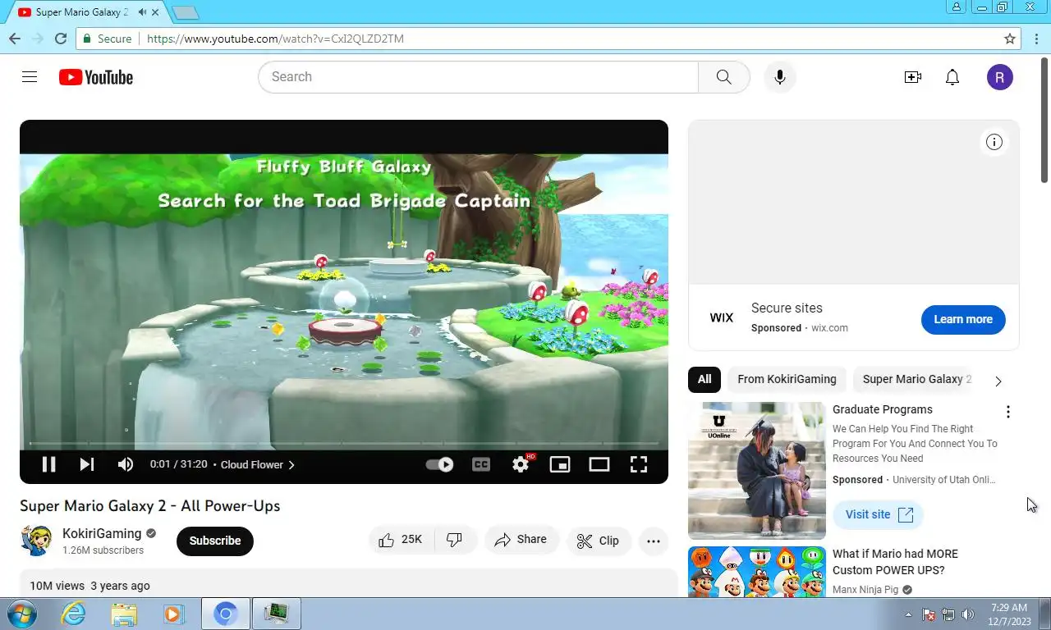Show the next filter chips with the arrow
This screenshot has height=630, width=1051.
click(998, 381)
